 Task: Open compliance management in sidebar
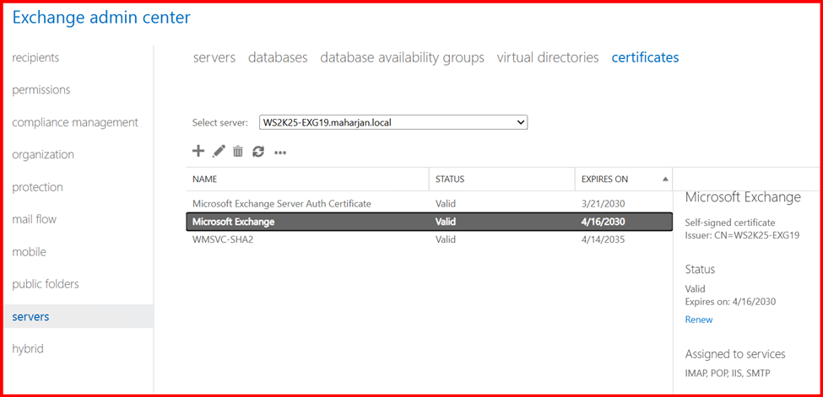(x=75, y=122)
